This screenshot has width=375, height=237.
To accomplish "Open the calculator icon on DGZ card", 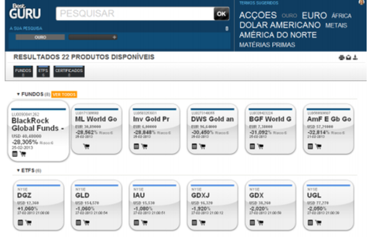I will pyautogui.click(x=21, y=223).
